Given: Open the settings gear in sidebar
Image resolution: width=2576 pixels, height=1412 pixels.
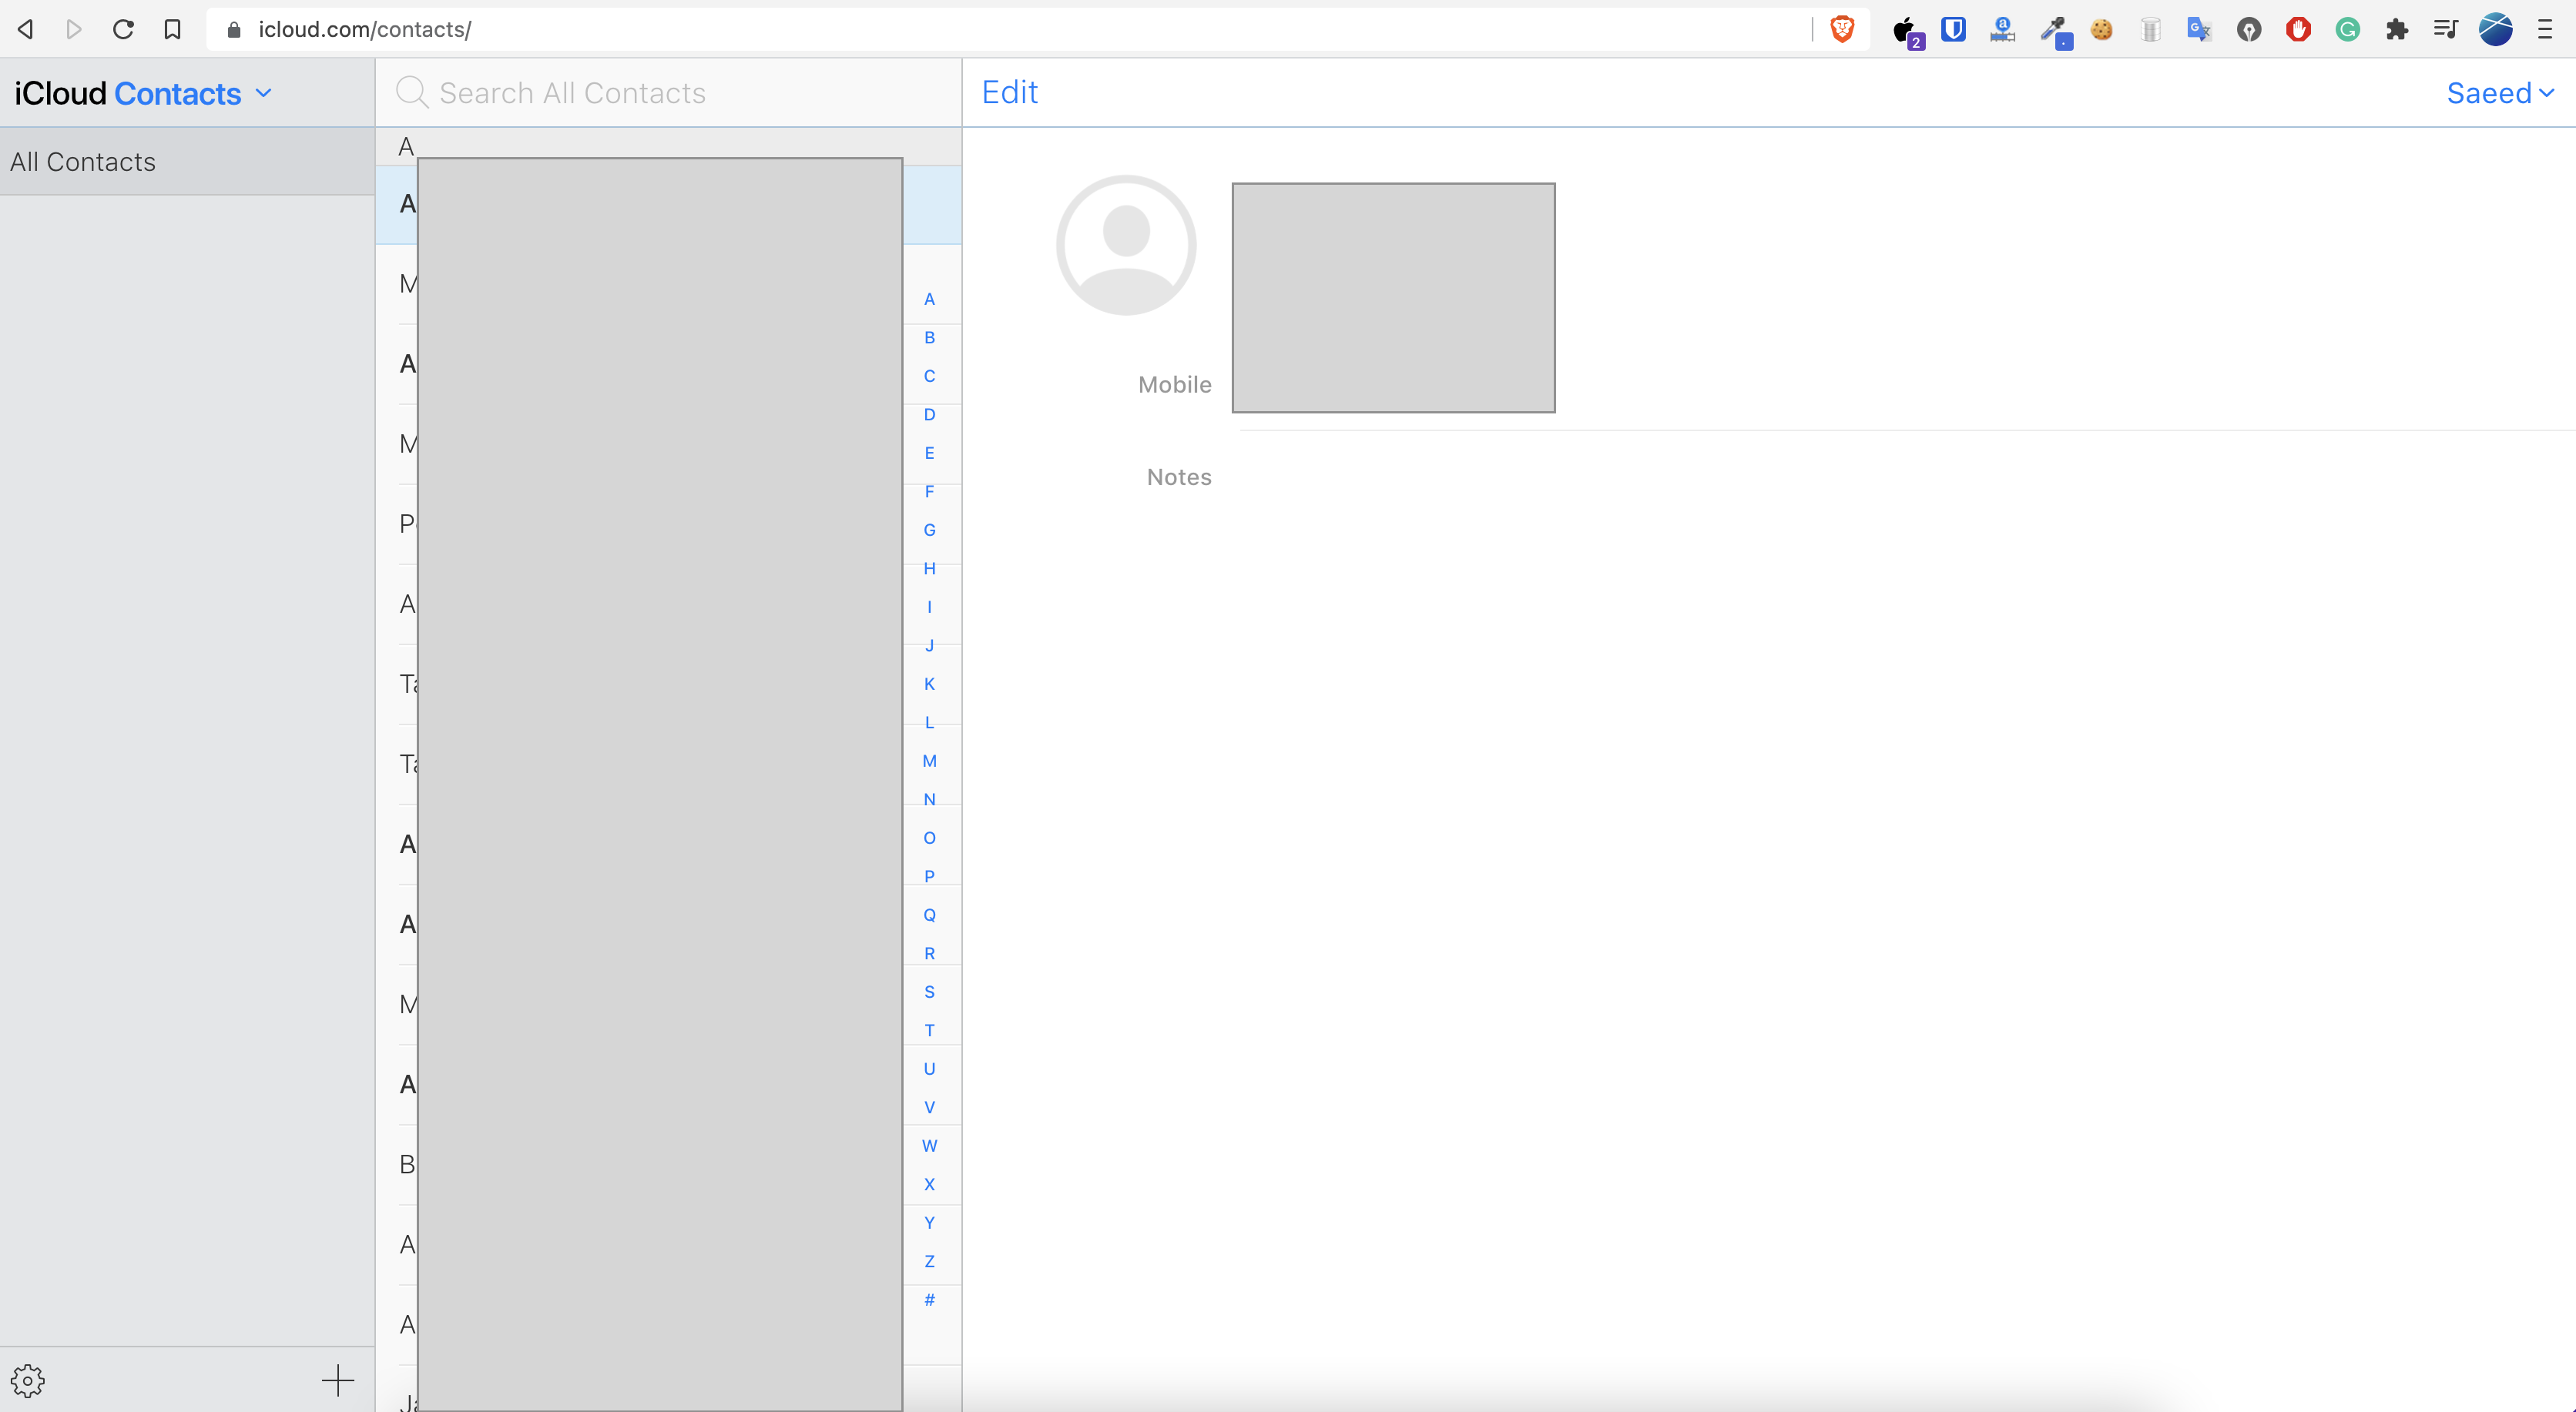Looking at the screenshot, I should [28, 1380].
